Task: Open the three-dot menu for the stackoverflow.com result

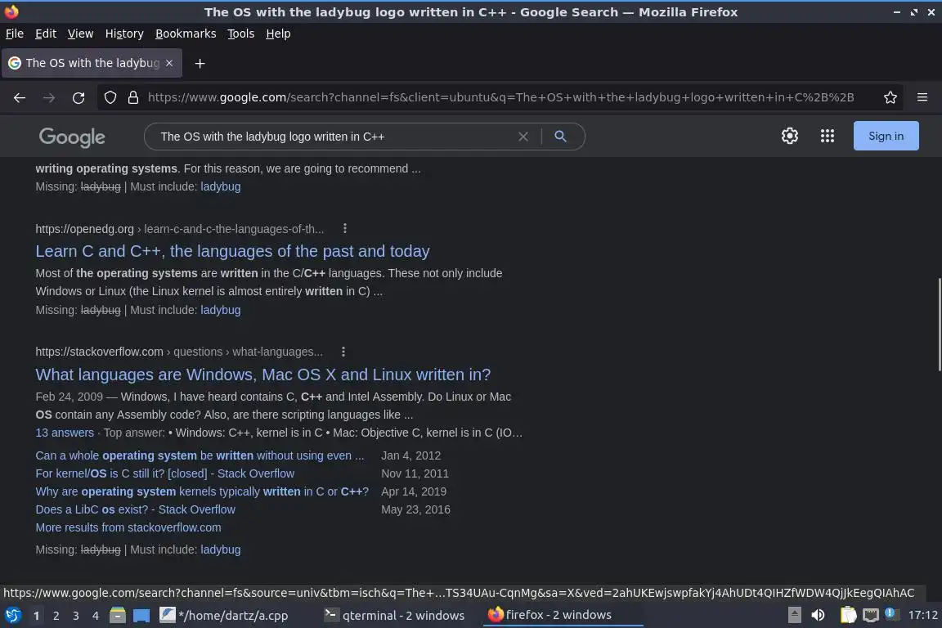Action: (x=343, y=352)
